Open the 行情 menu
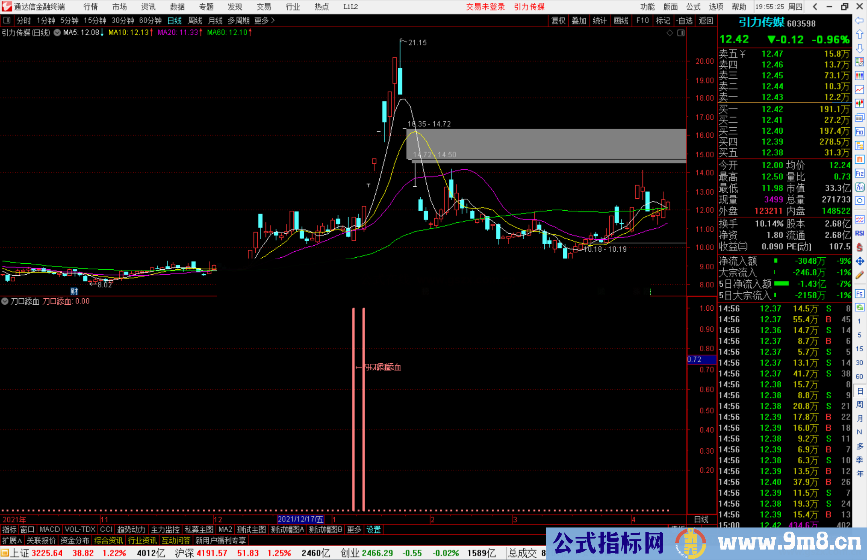This screenshot has width=867, height=560. coord(90,7)
